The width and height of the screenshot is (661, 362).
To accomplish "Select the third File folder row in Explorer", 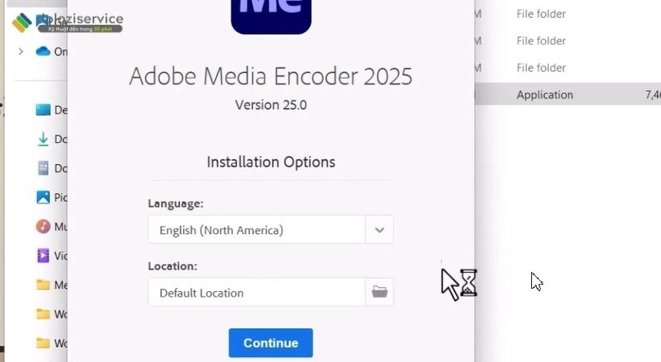I will coord(567,68).
